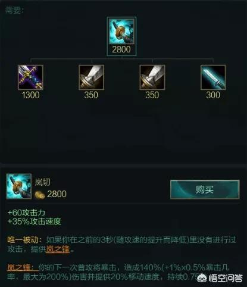Click the 2800 cost next to the coin icon
The width and height of the screenshot is (247, 287).
pos(57,194)
